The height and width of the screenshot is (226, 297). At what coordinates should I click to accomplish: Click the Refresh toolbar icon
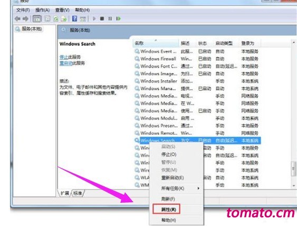coord(56,18)
